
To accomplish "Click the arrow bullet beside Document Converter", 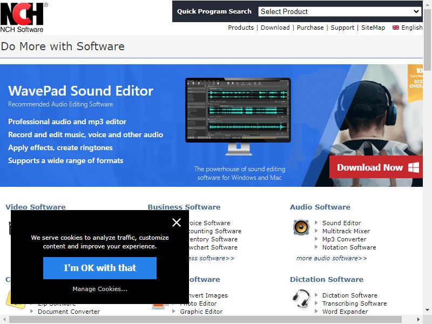I will [x=31, y=312].
